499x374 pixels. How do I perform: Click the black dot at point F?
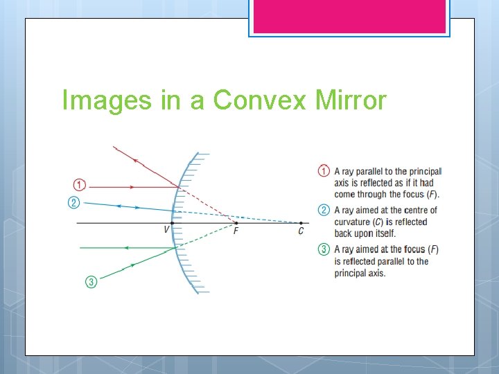click(236, 223)
